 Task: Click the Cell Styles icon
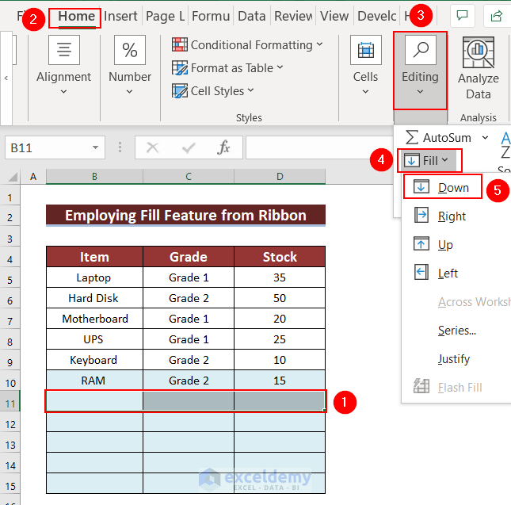[180, 91]
